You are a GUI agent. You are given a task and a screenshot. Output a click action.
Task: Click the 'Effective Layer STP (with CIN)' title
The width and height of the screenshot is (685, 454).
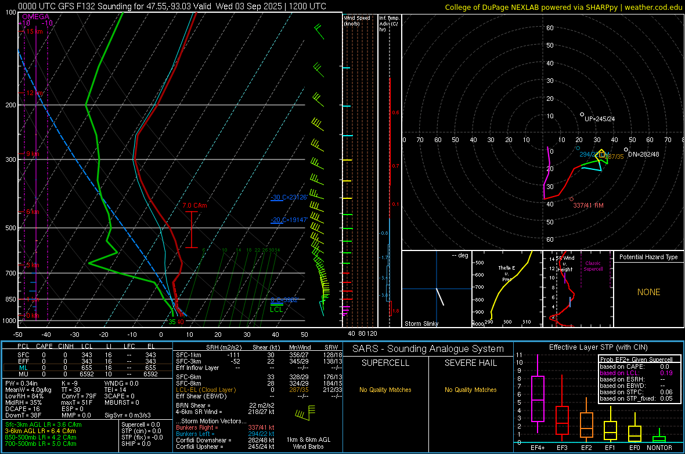click(x=598, y=347)
